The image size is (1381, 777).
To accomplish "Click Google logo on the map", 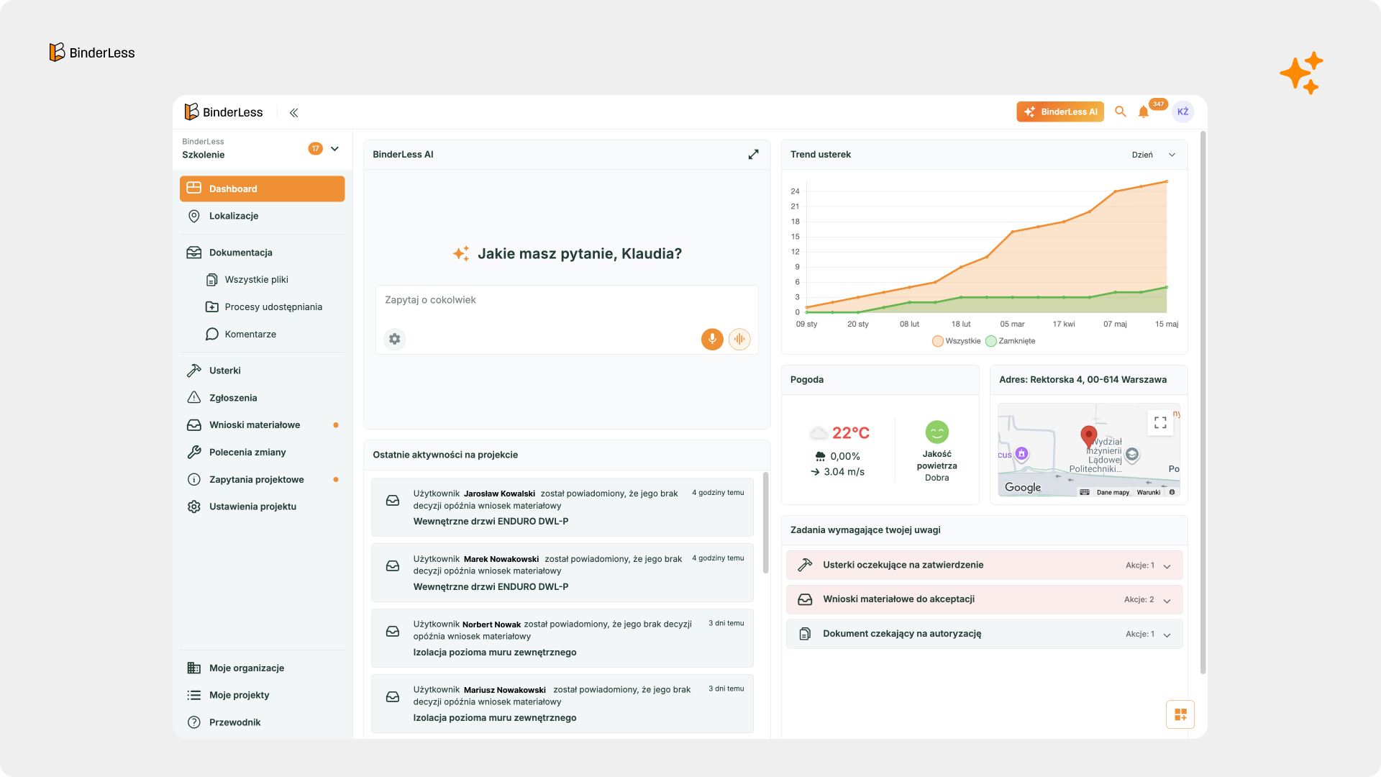I will pyautogui.click(x=1023, y=487).
